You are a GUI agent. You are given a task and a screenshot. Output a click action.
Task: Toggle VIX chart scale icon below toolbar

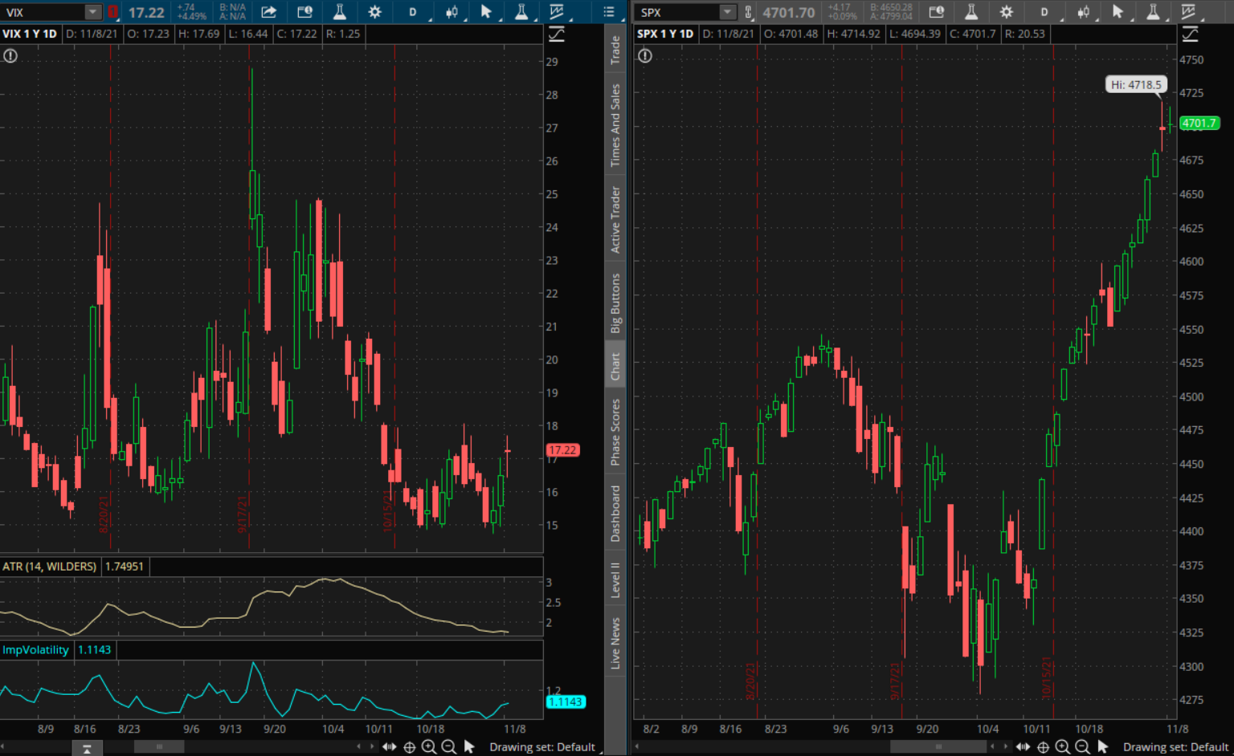[x=556, y=35]
